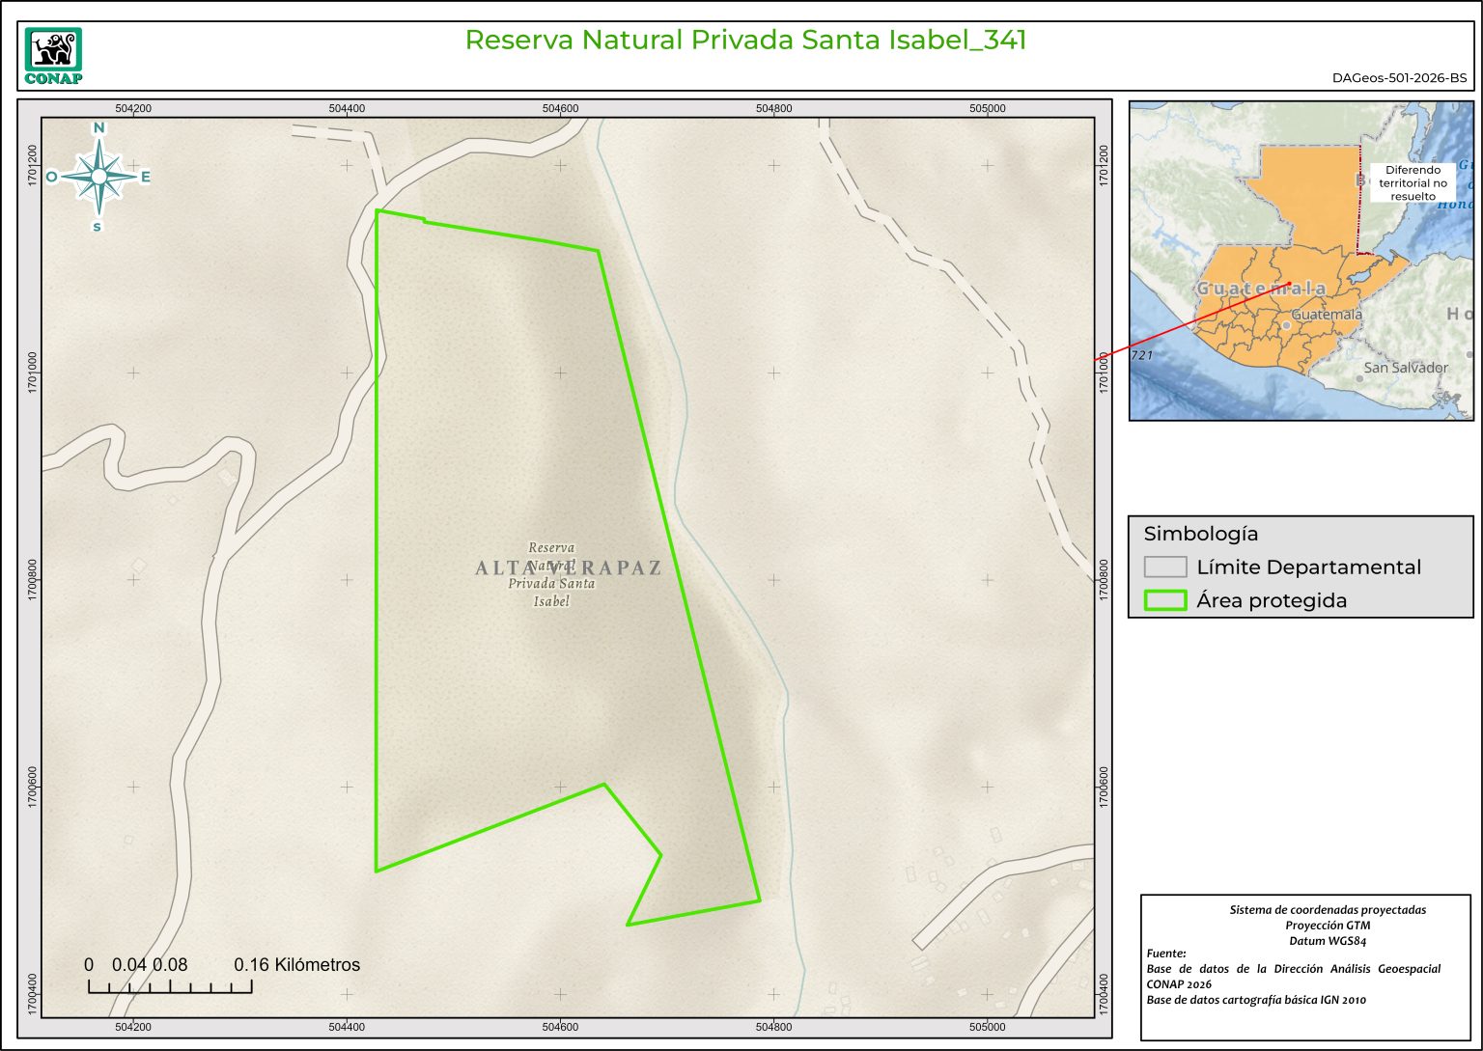Click the Simbología legend heading
Viewport: 1483px width, 1051px height.
pyautogui.click(x=1200, y=534)
